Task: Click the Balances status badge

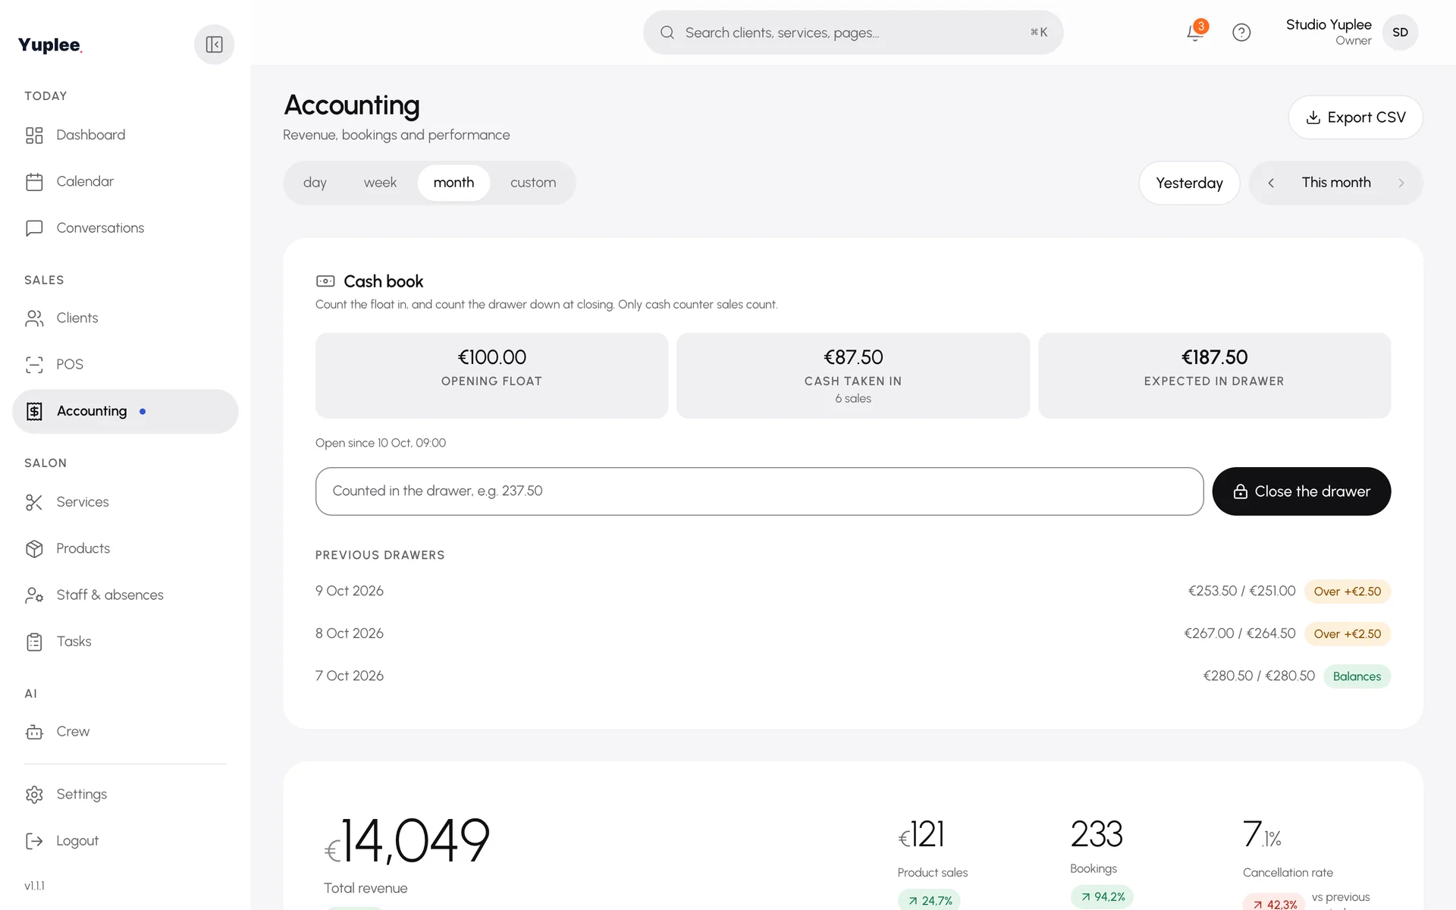Action: point(1357,676)
